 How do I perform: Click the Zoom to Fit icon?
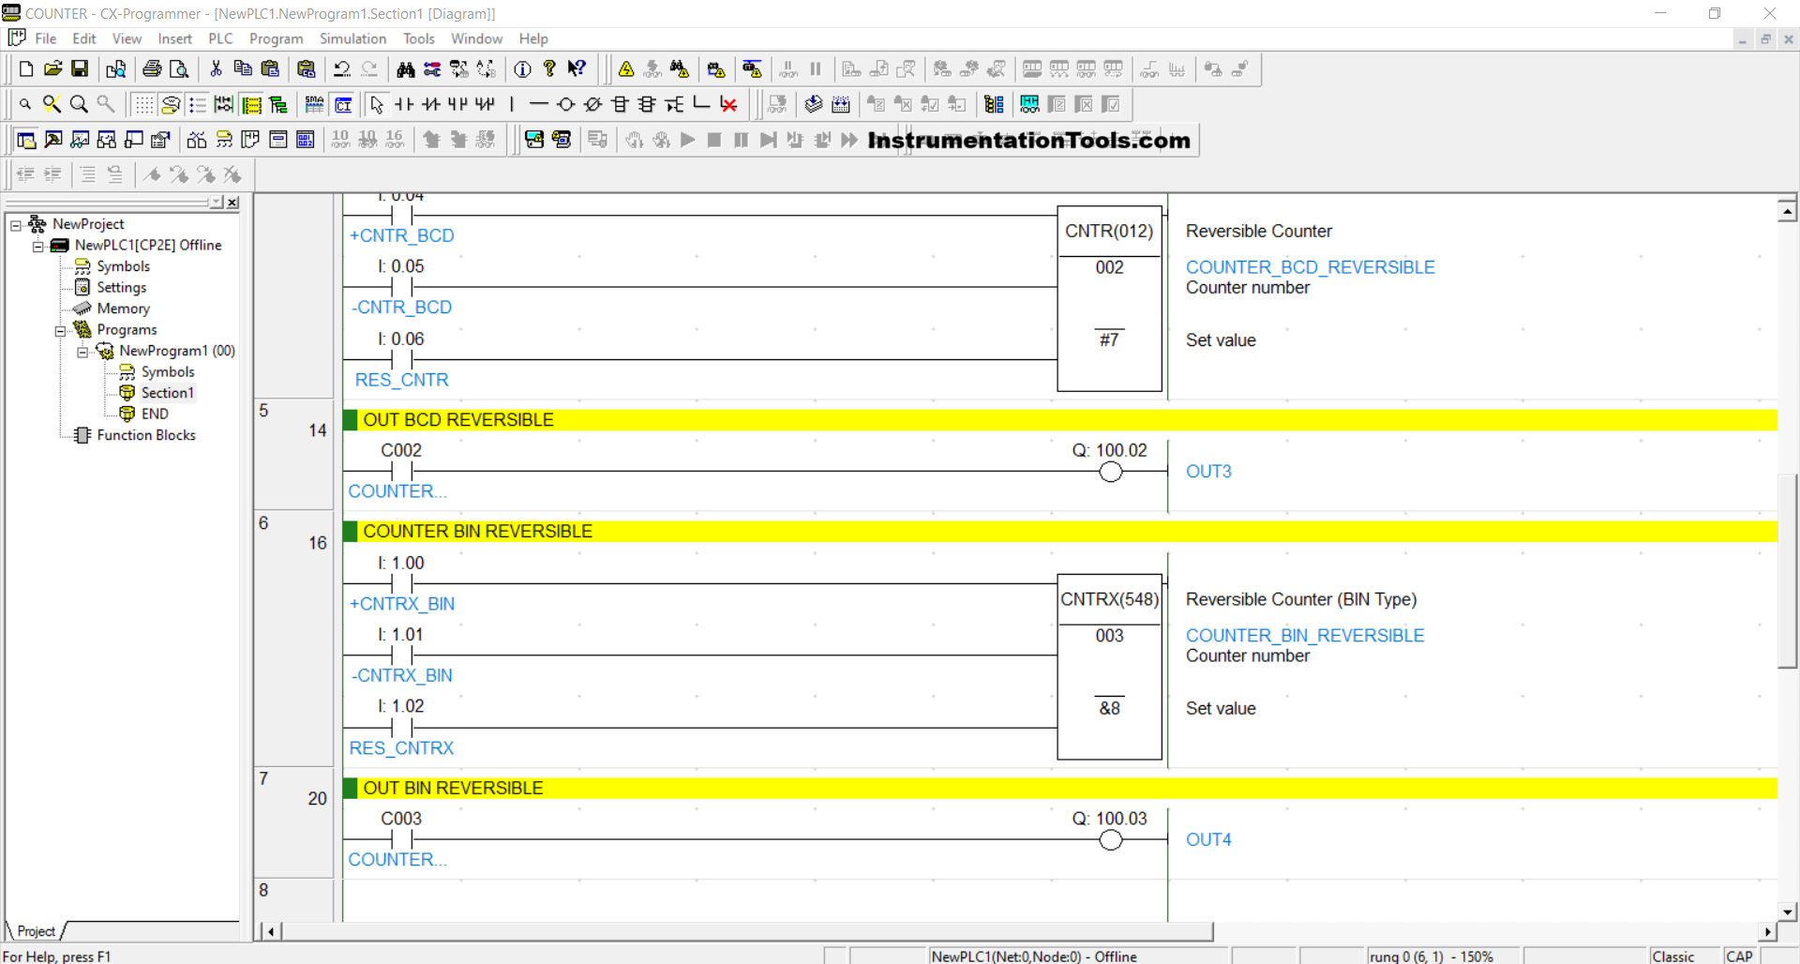click(52, 104)
